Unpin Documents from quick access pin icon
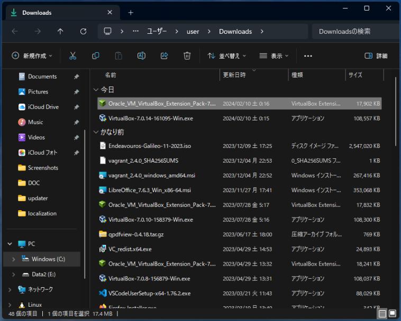Viewport: 401px width, 321px height. pyautogui.click(x=77, y=77)
